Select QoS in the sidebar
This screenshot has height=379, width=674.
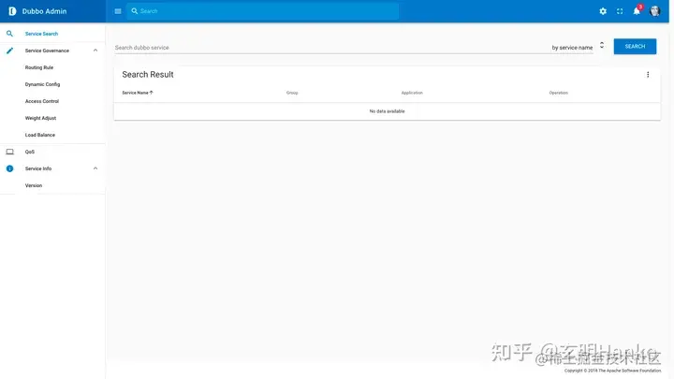click(30, 152)
